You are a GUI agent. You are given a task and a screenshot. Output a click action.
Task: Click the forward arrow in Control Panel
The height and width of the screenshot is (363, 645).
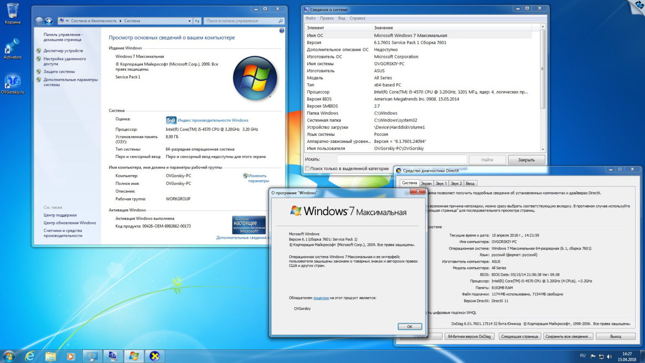[x=49, y=21]
